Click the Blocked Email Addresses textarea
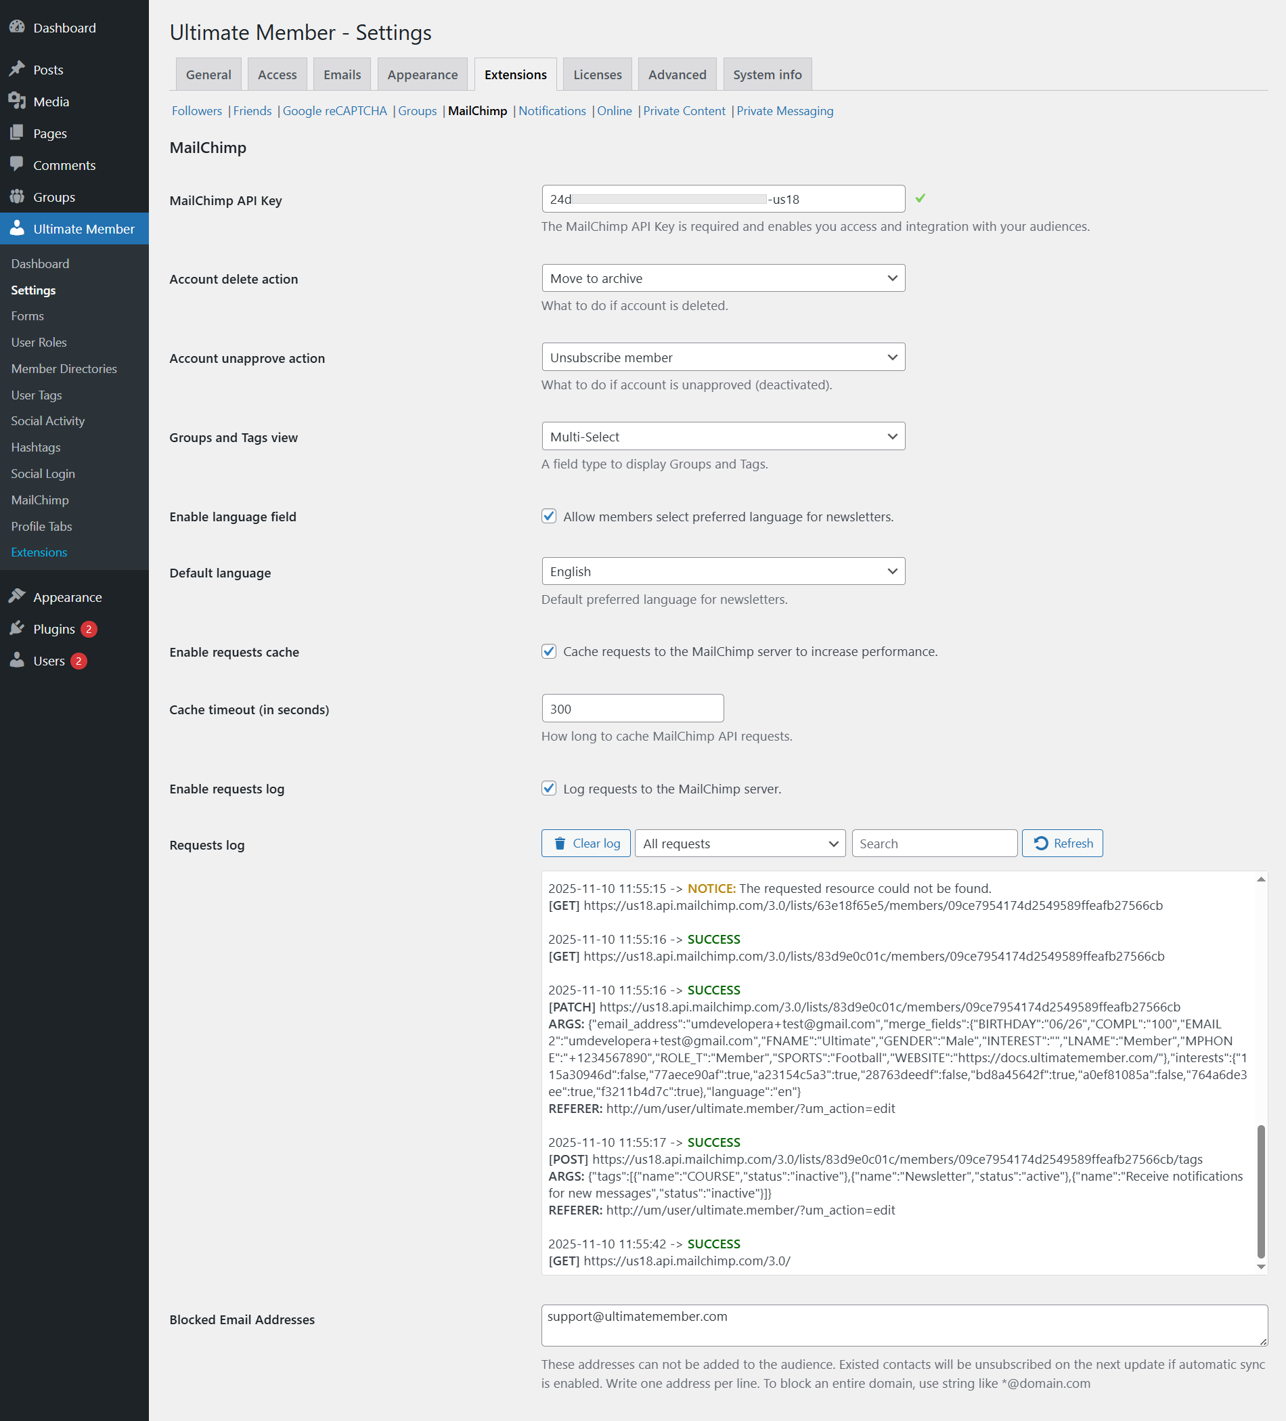The image size is (1286, 1421). coord(904,1325)
